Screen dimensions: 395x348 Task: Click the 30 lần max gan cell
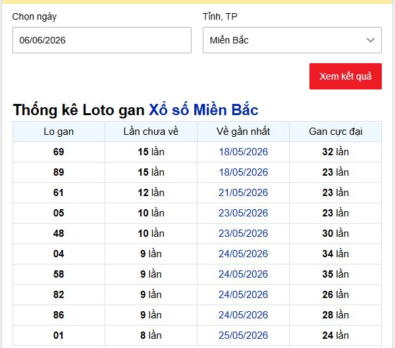point(336,234)
